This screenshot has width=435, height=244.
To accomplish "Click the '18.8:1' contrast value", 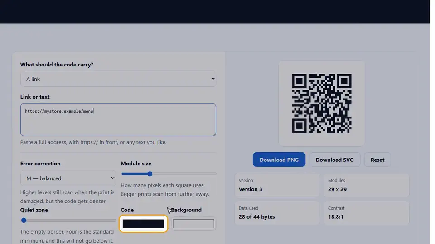I will coord(335,217).
